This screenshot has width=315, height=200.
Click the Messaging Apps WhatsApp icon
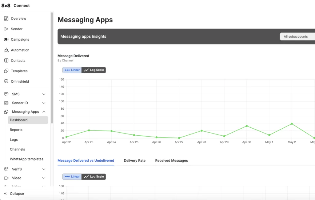[6, 112]
